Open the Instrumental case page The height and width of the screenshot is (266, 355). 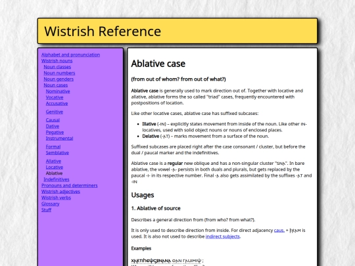click(60, 139)
